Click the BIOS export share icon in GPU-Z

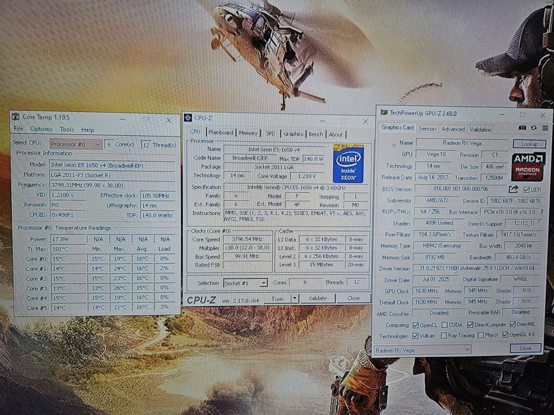click(x=514, y=189)
